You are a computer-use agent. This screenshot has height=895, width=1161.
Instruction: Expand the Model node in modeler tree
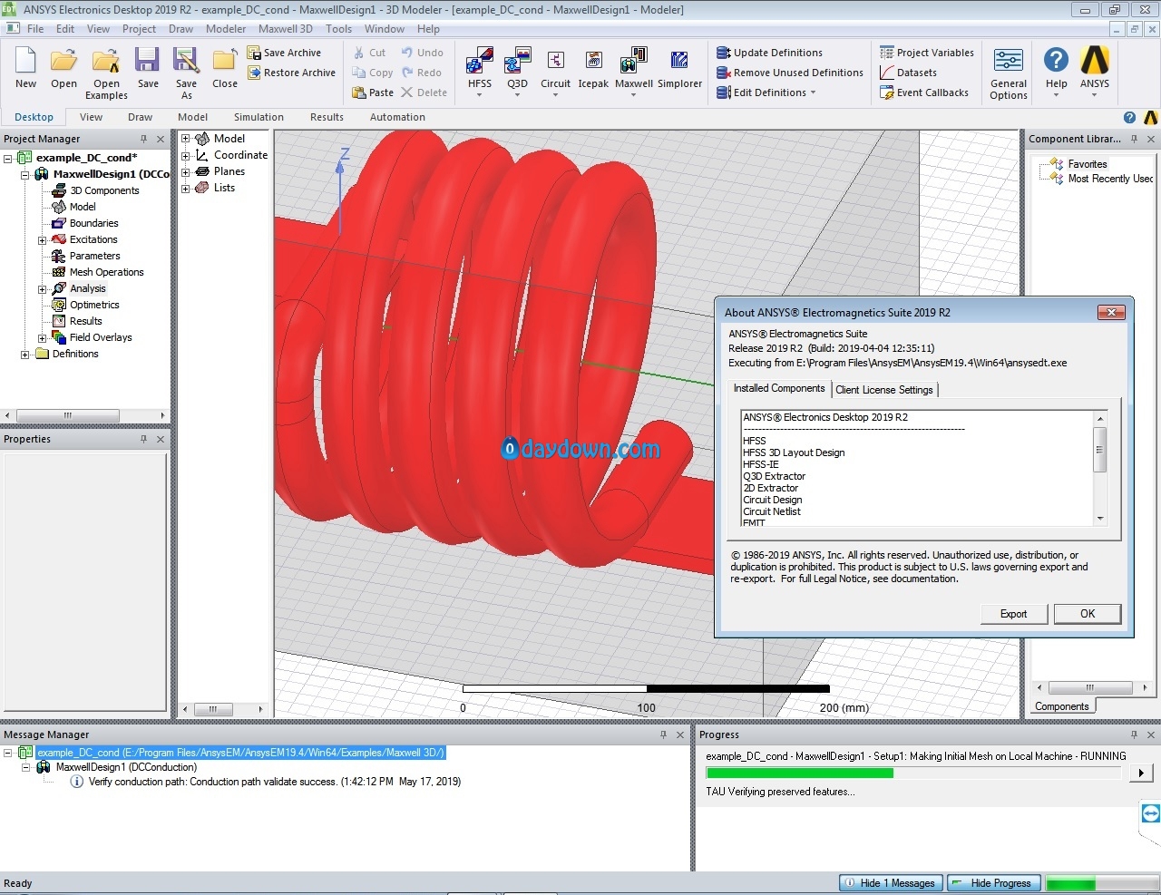[185, 139]
